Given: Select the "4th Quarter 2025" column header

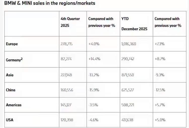Looking at the screenshot, I should (70, 22).
